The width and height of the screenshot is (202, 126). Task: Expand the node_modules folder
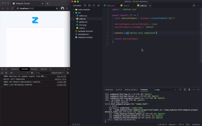pos(84,10)
